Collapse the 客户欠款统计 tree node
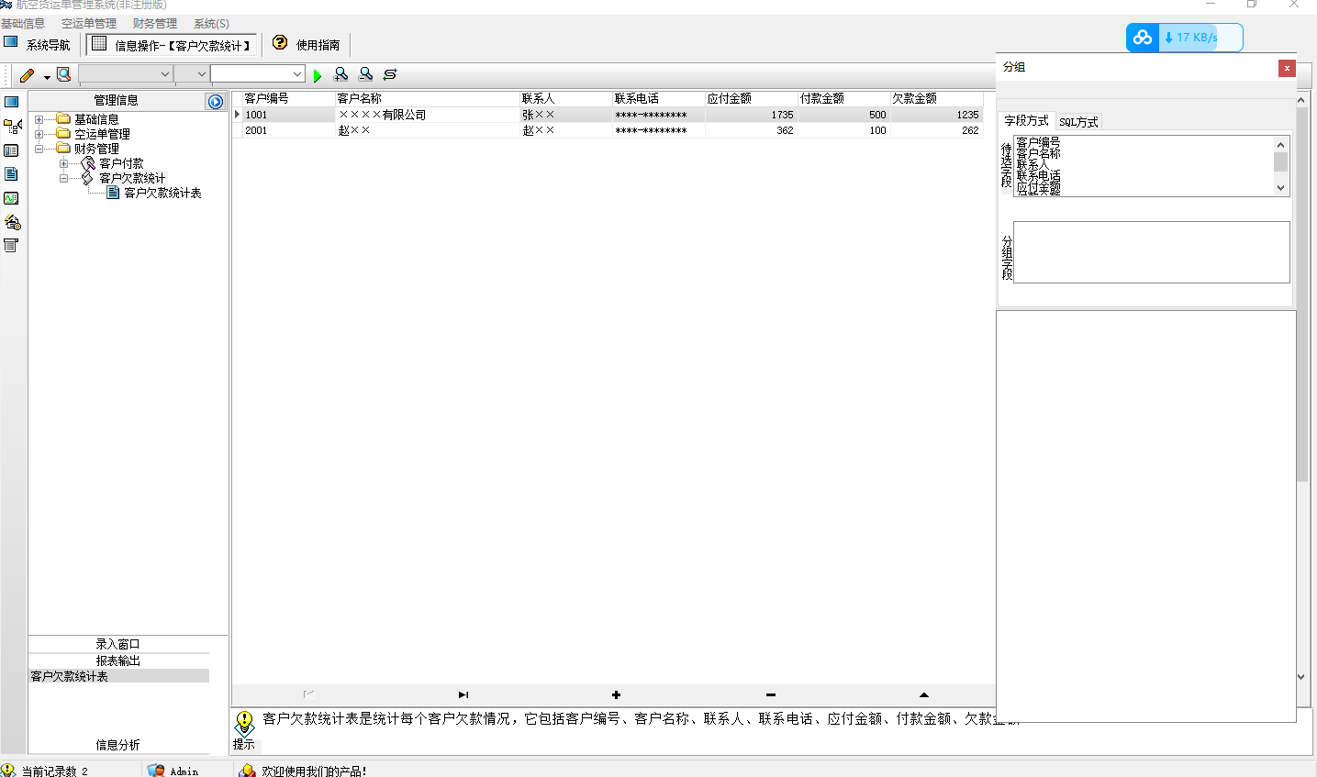The width and height of the screenshot is (1317, 777). click(63, 178)
